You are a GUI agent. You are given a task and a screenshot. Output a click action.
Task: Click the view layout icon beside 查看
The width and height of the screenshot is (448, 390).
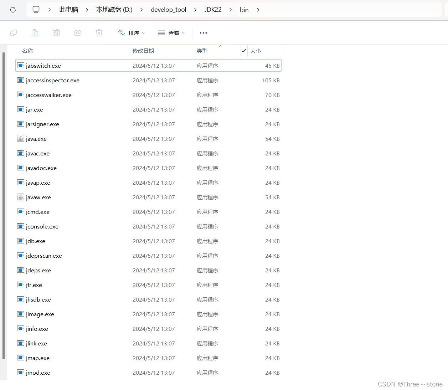click(x=161, y=32)
